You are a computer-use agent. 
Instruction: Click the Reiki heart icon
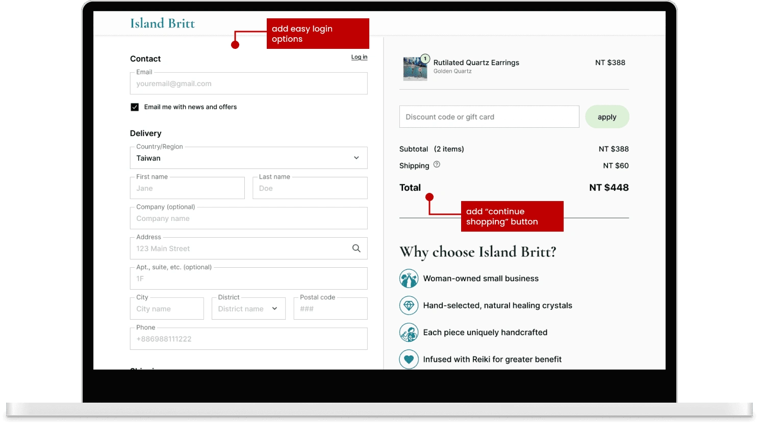409,359
